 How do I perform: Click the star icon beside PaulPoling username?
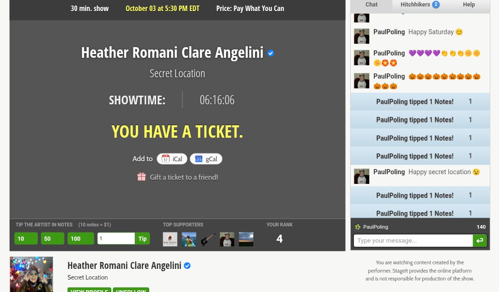358,227
